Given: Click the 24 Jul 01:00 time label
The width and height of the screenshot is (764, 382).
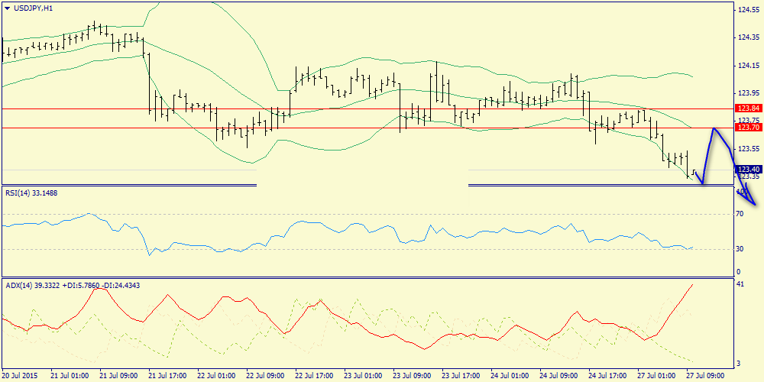Looking at the screenshot, I should 510,376.
